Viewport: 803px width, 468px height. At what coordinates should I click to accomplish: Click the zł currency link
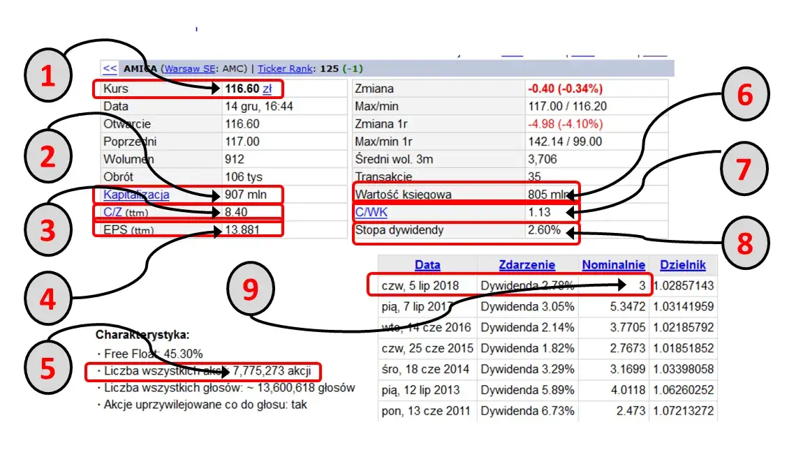267,89
